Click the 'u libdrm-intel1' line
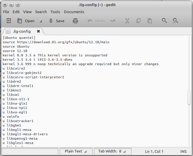 click(x=18, y=86)
